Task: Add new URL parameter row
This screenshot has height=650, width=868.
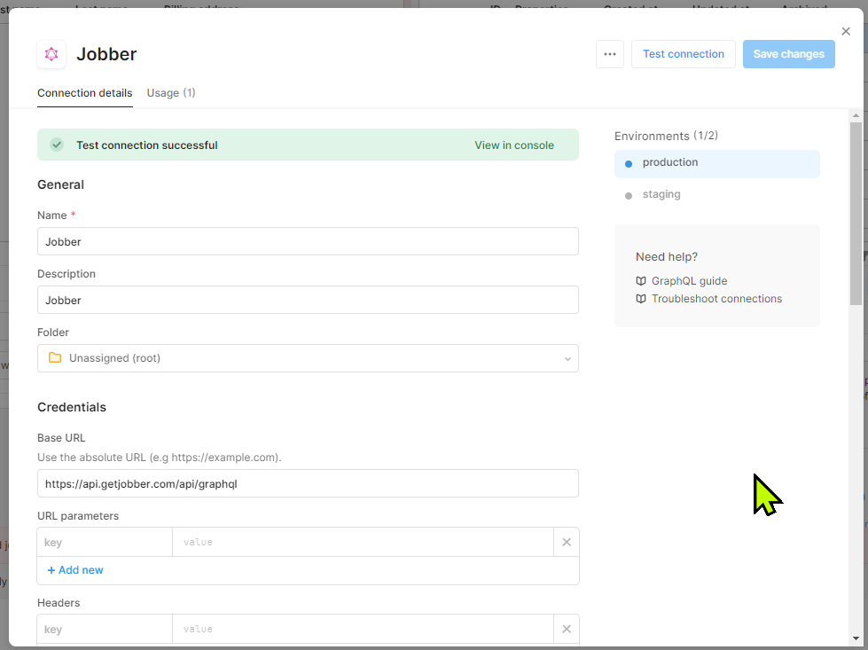Action: click(x=75, y=570)
